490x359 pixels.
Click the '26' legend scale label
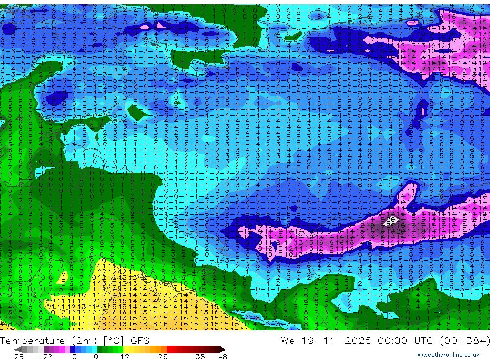[x=163, y=357]
